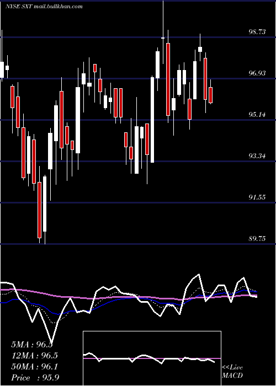Click inside the Live MACD inset chart
This screenshot has width=276, height=386.
[x=152, y=358]
